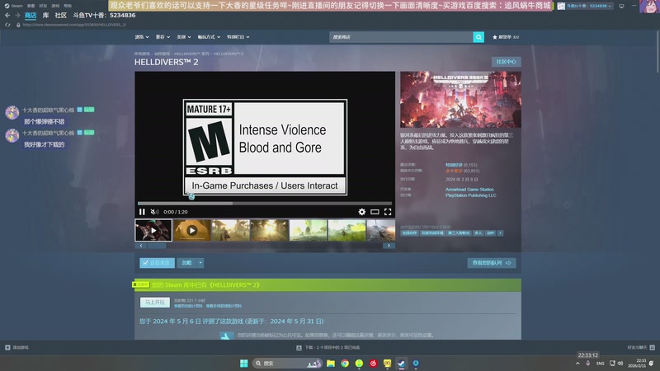Open video settings gear icon
This screenshot has height=371, width=660.
pos(361,212)
